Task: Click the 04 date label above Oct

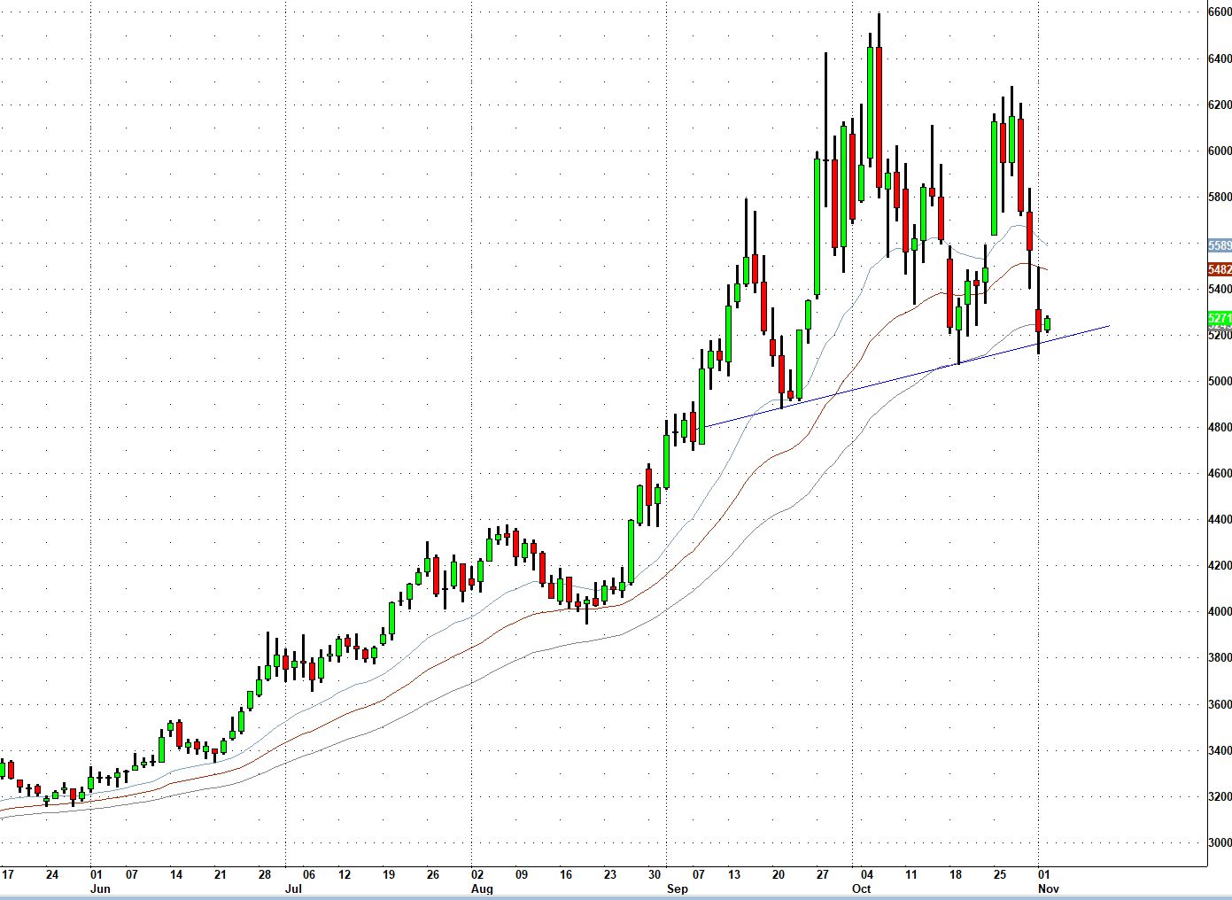Action: pyautogui.click(x=867, y=875)
